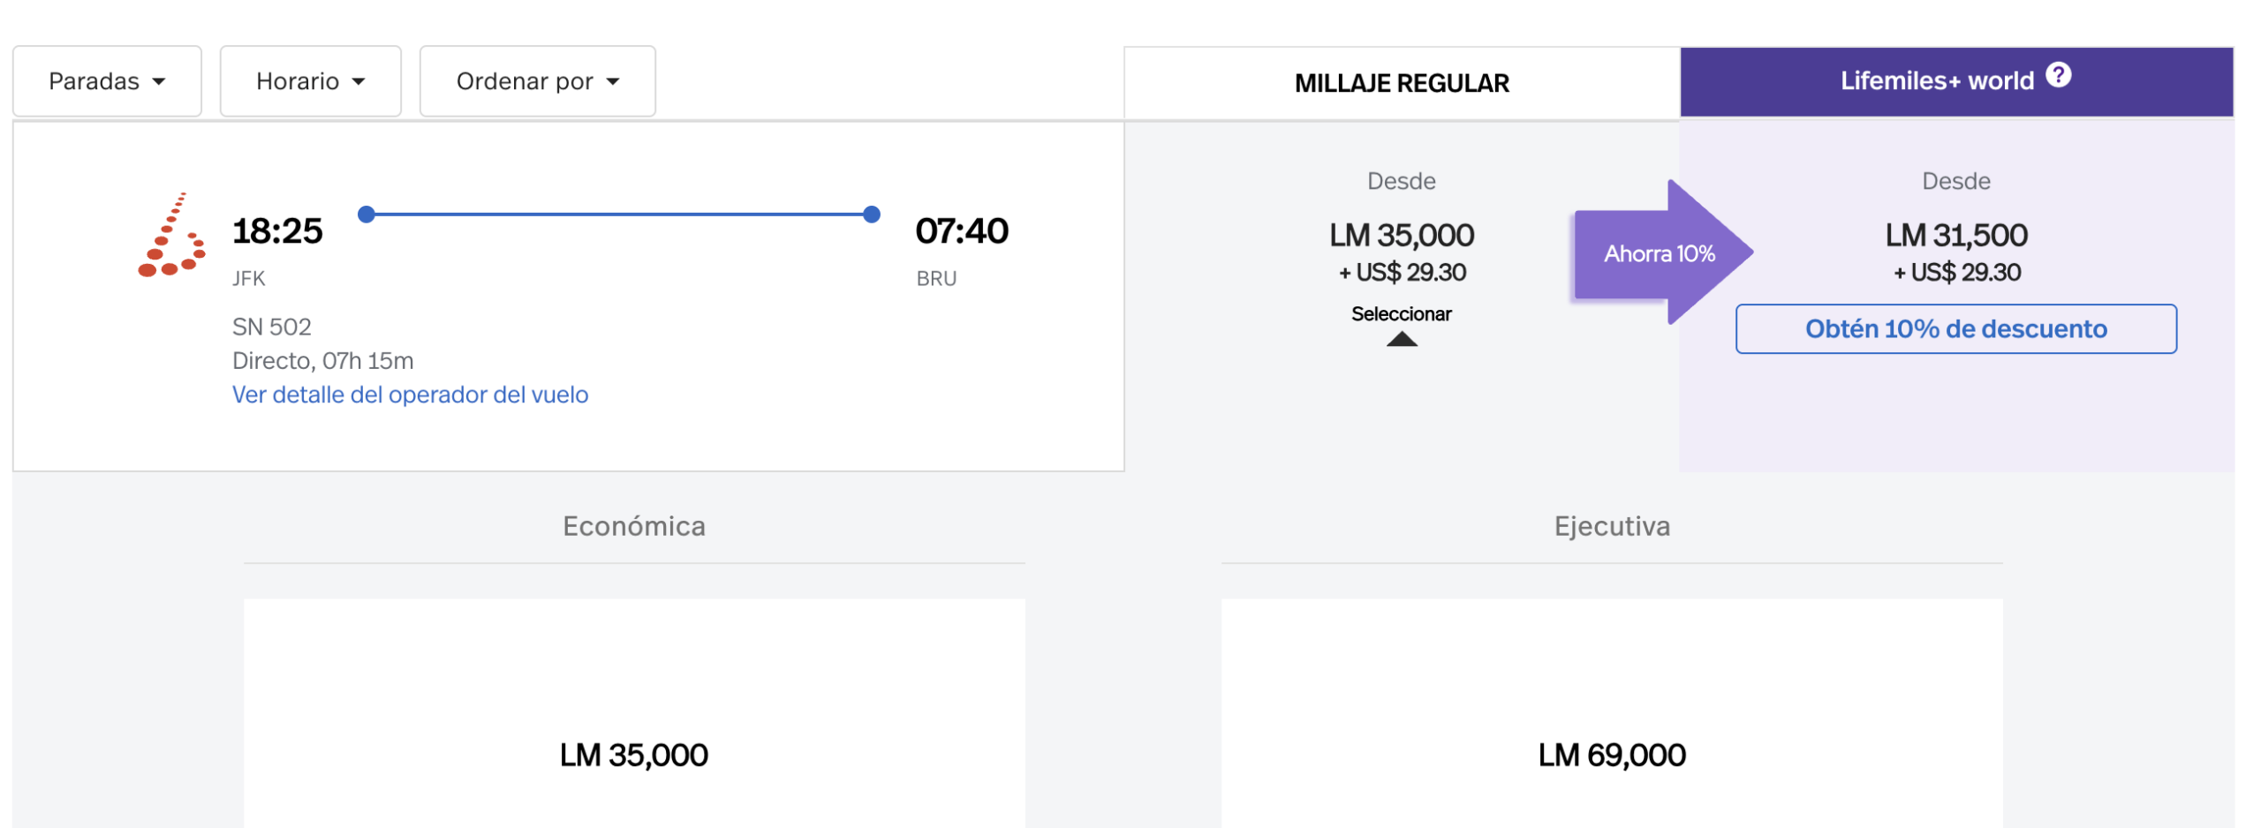Click the Brussels Airlines logo
Viewport: 2261px width, 828px height.
[x=172, y=236]
